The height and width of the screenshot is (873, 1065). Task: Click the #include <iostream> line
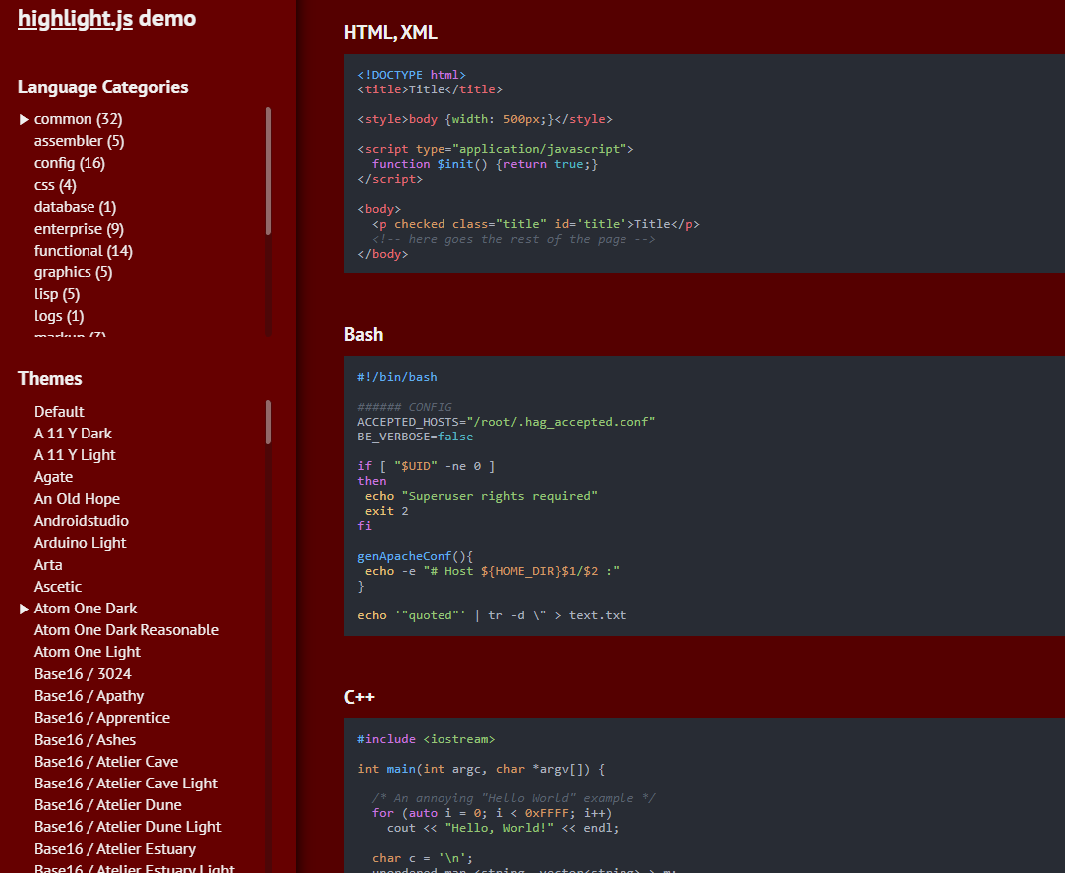427,739
